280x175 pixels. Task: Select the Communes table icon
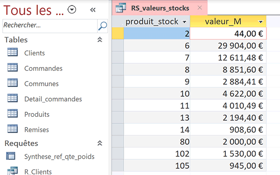[x=13, y=83]
